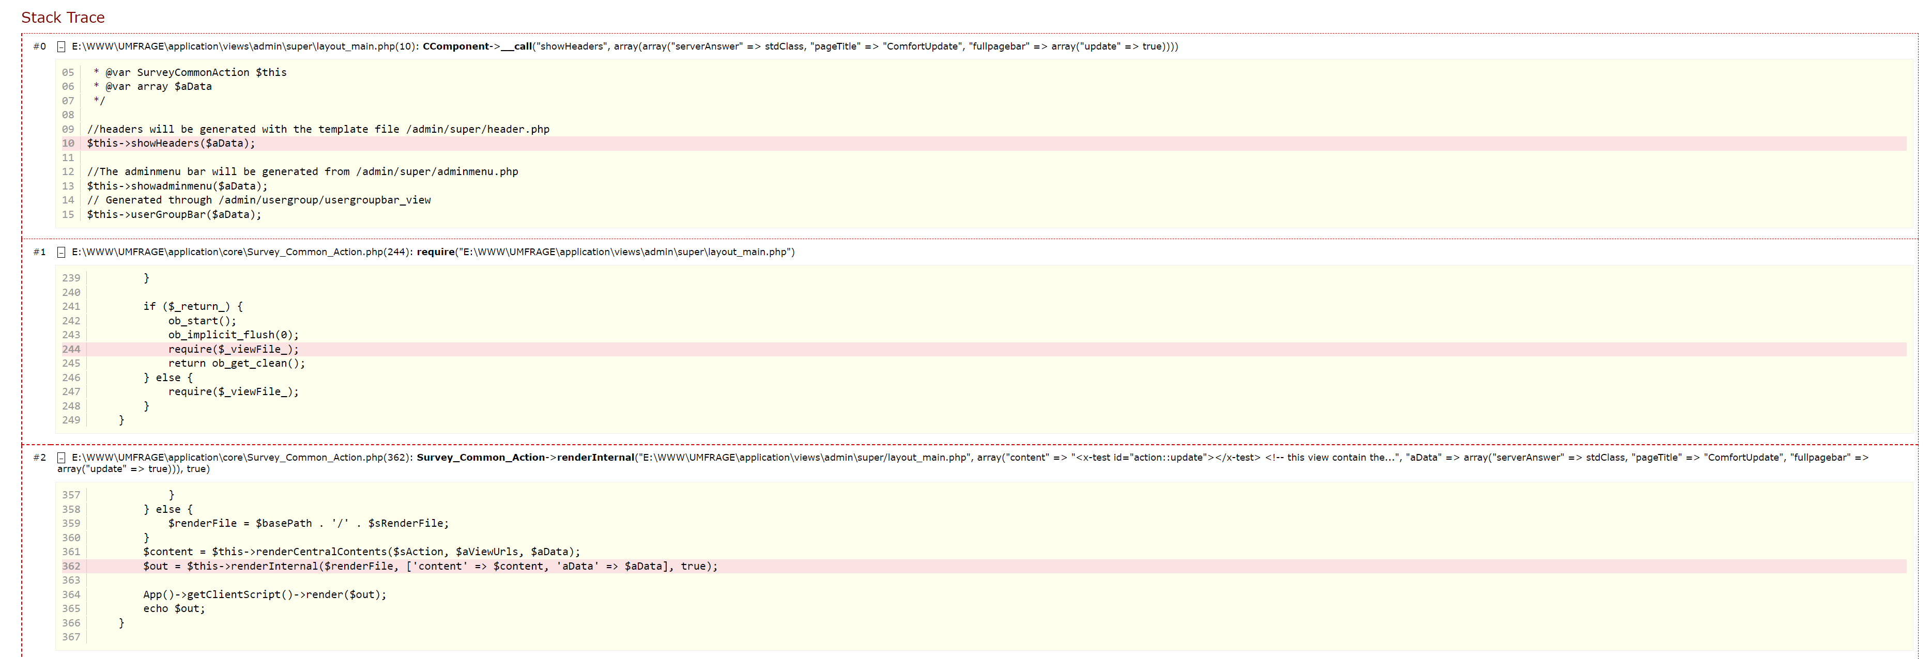Image resolution: width=1931 pixels, height=659 pixels.
Task: Click the #2 trace number label
Action: click(39, 458)
